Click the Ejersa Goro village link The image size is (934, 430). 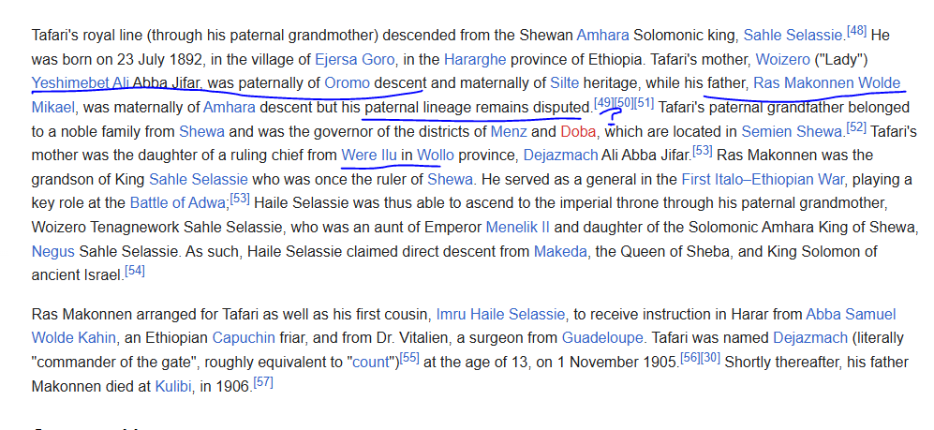[354, 60]
